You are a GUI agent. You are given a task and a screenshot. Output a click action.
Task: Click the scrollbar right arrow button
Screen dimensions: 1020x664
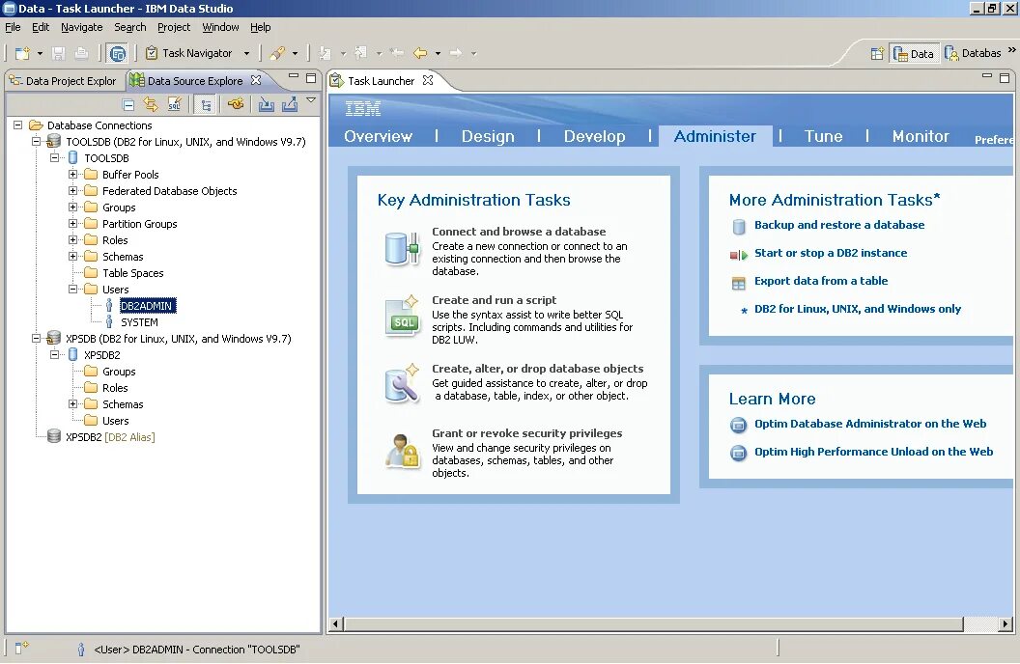tap(1006, 623)
